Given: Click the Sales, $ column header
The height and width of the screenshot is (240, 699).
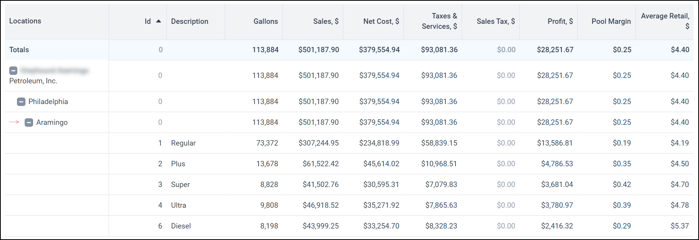Looking at the screenshot, I should pyautogui.click(x=326, y=22).
